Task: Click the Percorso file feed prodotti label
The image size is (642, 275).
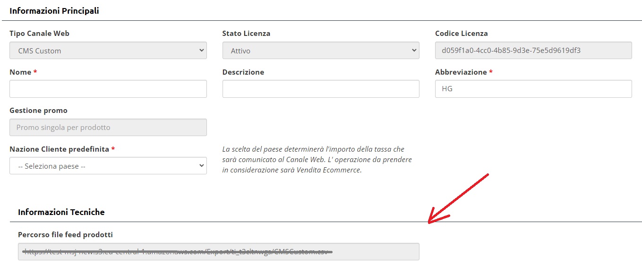Action: pos(65,235)
